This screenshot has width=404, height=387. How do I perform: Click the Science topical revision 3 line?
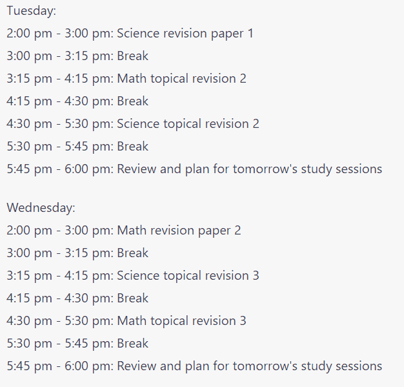(133, 275)
